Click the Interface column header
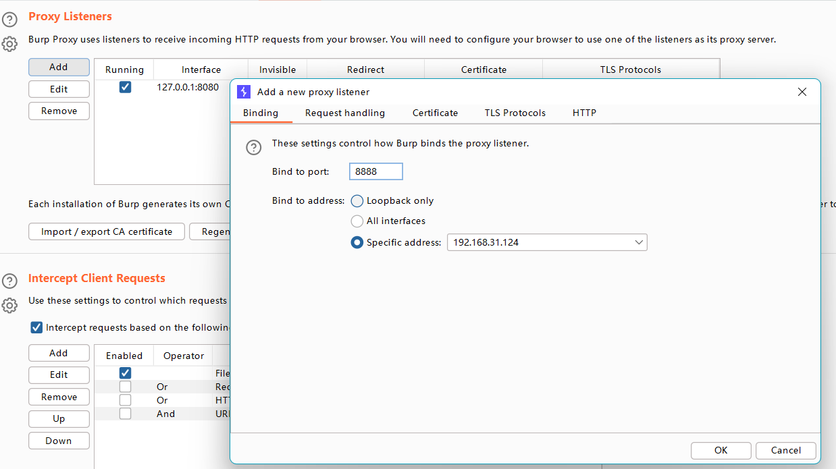 tap(201, 70)
